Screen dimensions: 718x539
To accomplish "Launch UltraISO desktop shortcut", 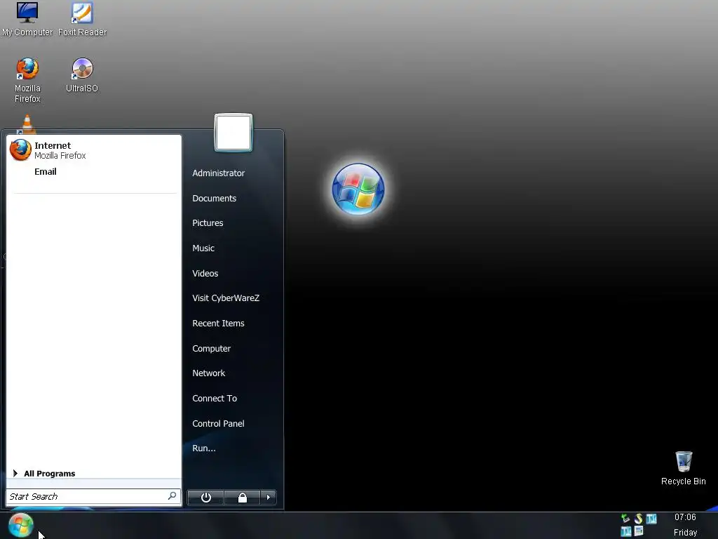I will (82, 75).
